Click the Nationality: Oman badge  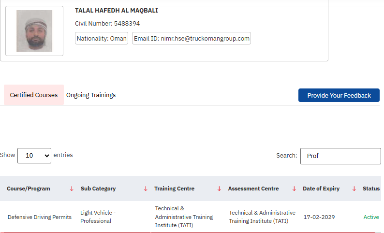pyautogui.click(x=102, y=39)
